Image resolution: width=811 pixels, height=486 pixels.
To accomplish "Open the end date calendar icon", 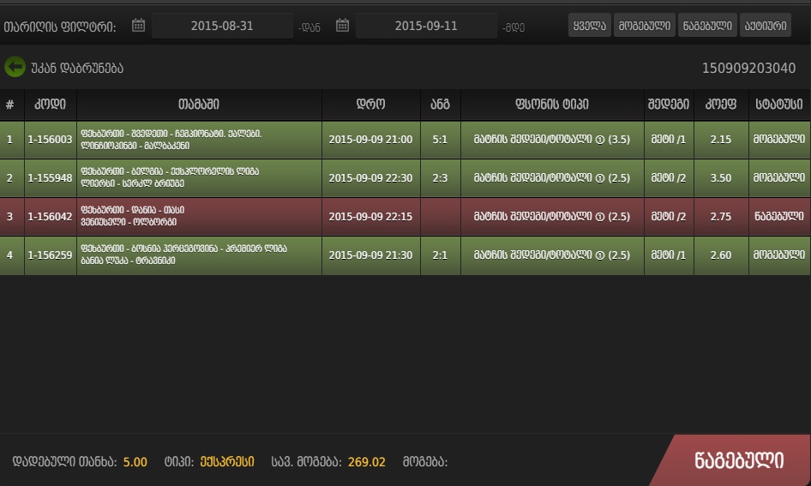I will point(342,26).
